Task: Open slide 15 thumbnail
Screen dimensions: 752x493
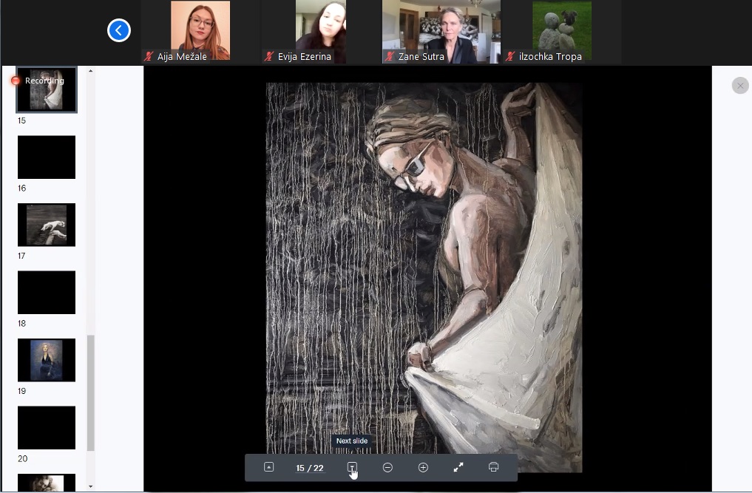Action: [x=47, y=89]
